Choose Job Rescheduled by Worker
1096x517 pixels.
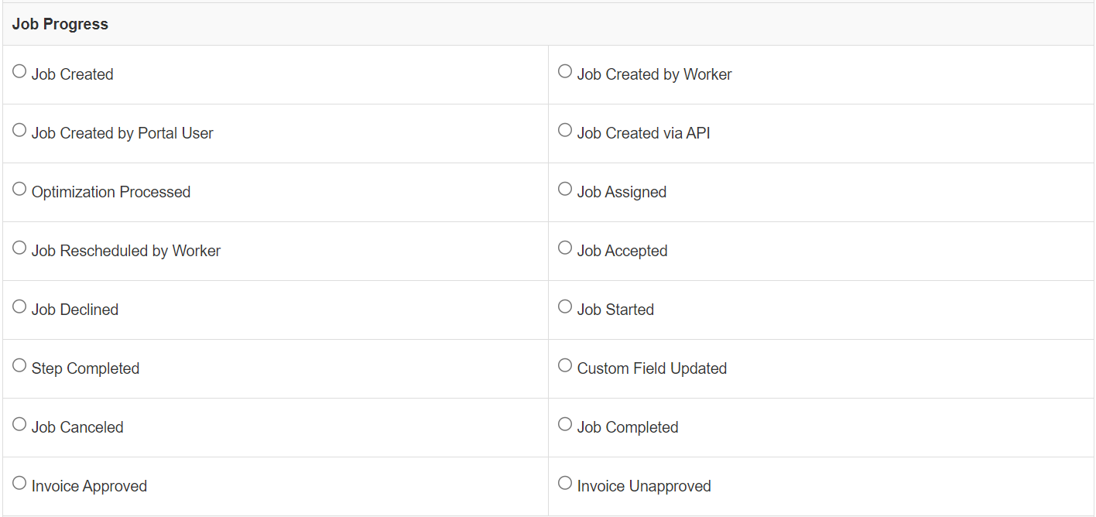pyautogui.click(x=19, y=247)
